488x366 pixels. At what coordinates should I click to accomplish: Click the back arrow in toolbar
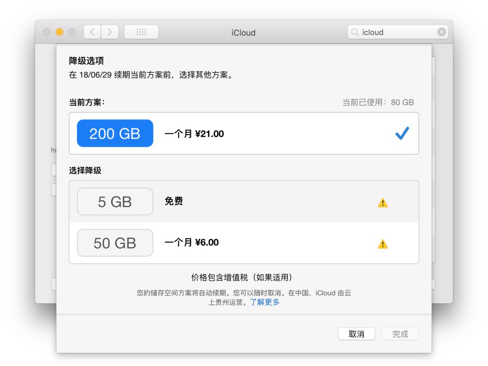(92, 32)
